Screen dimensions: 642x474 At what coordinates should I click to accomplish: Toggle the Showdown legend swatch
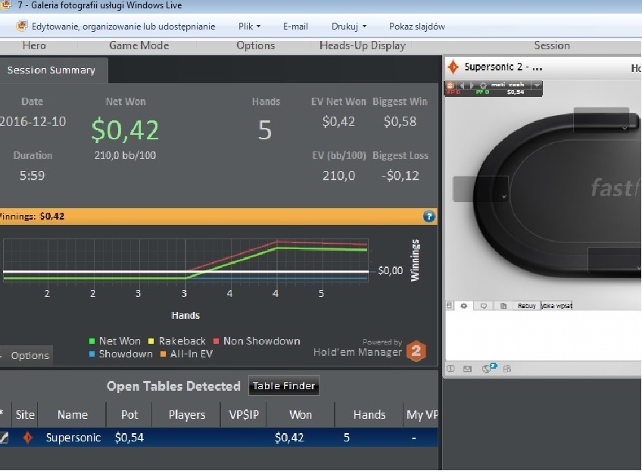92,354
